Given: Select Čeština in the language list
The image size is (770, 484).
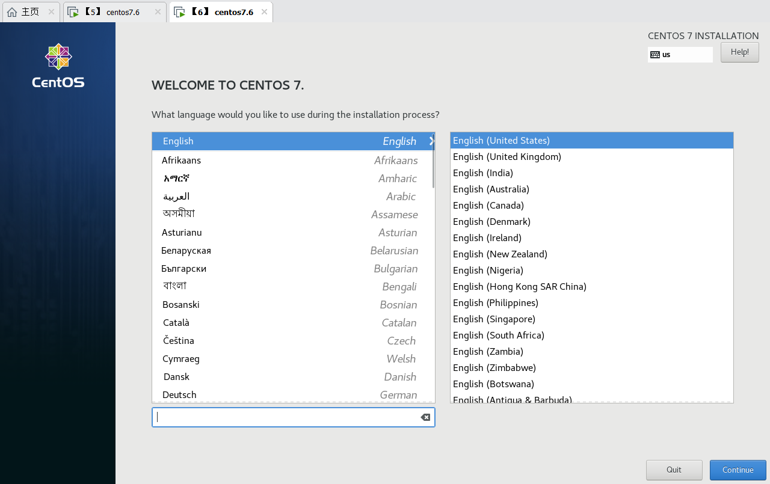Looking at the screenshot, I should click(294, 341).
